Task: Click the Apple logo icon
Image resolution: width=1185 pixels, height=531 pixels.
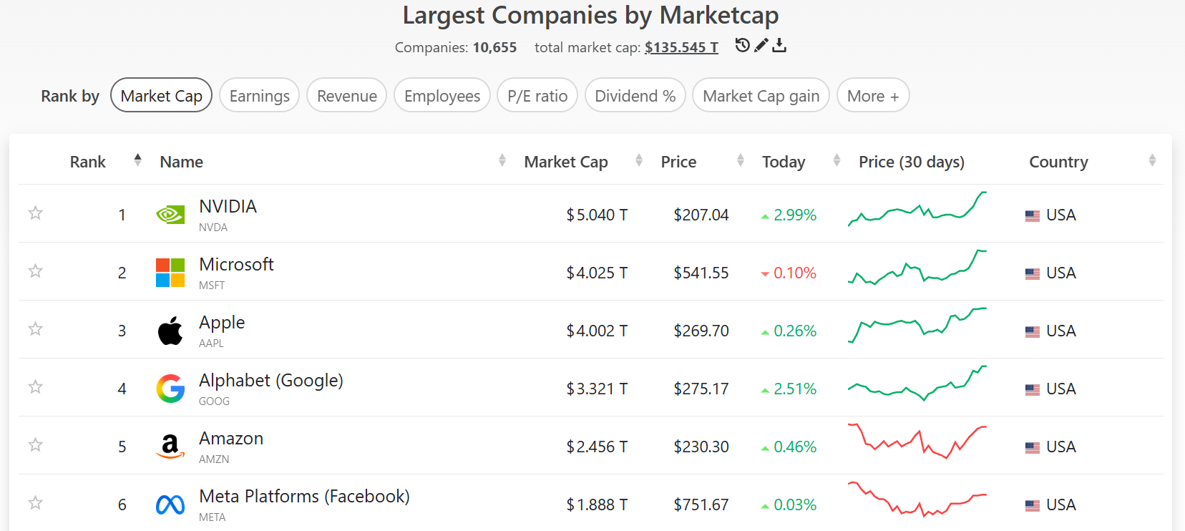Action: coord(170,331)
